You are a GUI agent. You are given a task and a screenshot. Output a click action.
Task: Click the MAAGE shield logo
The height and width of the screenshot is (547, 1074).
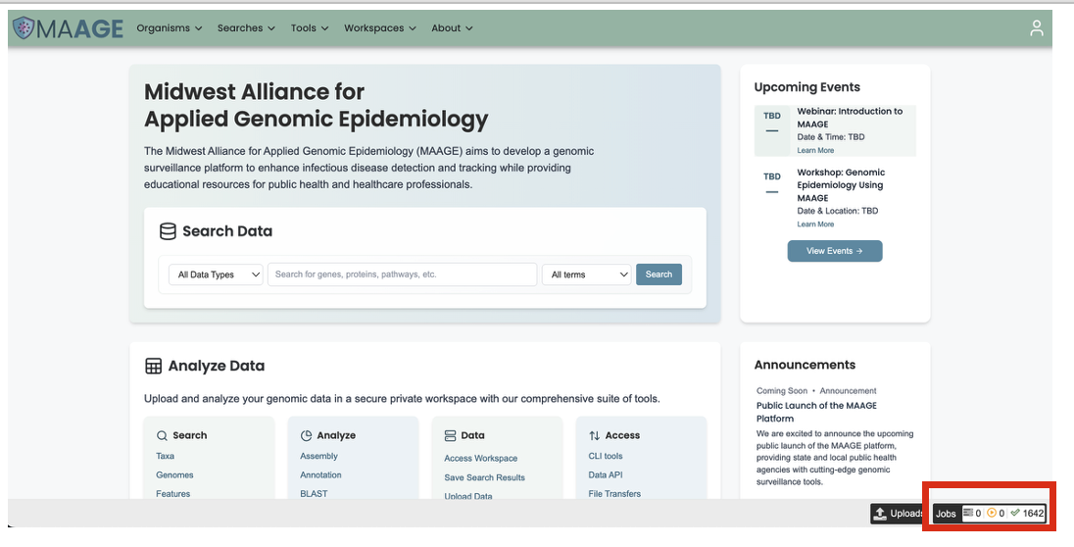(x=24, y=28)
